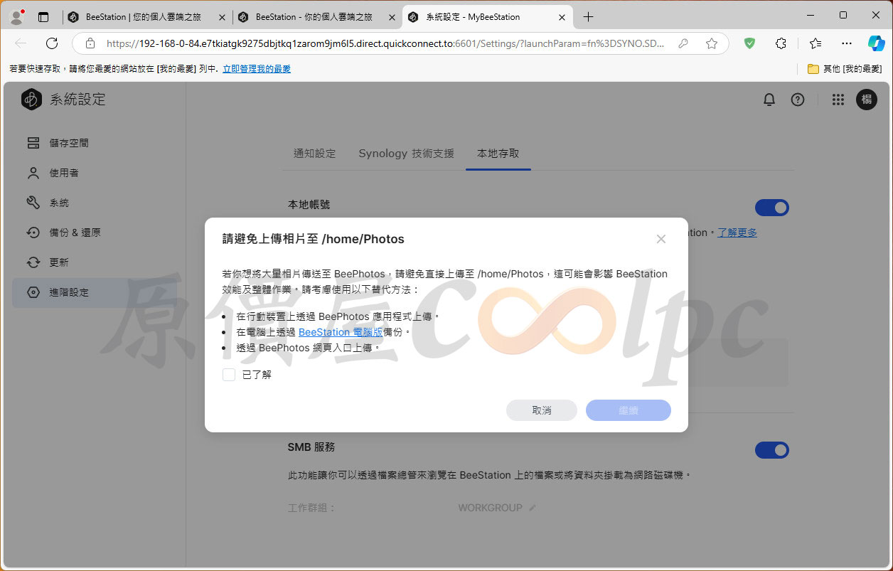The image size is (893, 571).
Task: Click the 取消 button
Action: (x=542, y=410)
